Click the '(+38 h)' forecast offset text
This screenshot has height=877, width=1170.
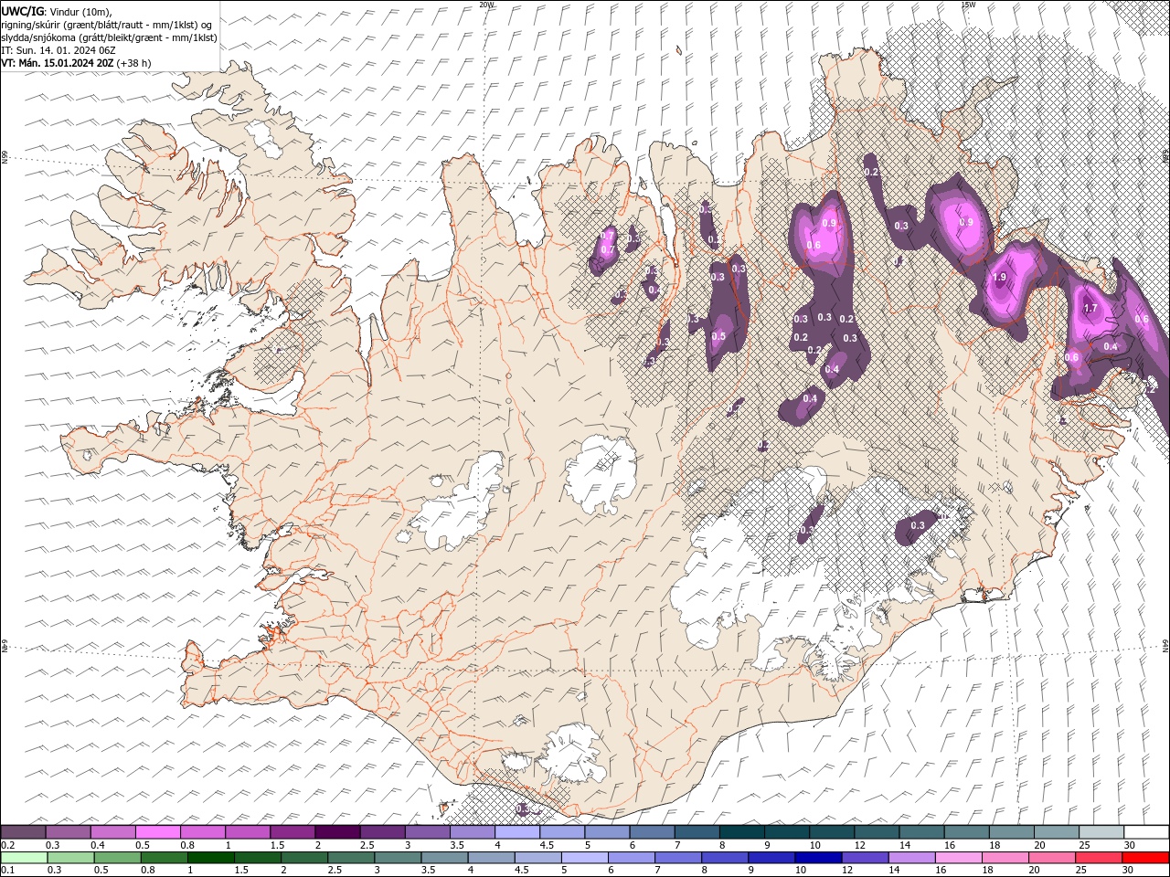click(x=134, y=63)
